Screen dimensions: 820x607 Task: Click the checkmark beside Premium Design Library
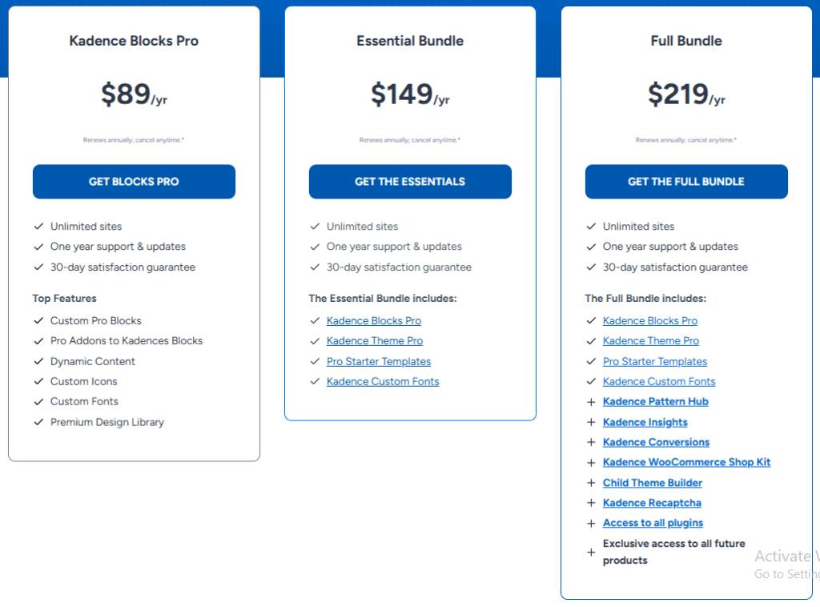(x=38, y=422)
